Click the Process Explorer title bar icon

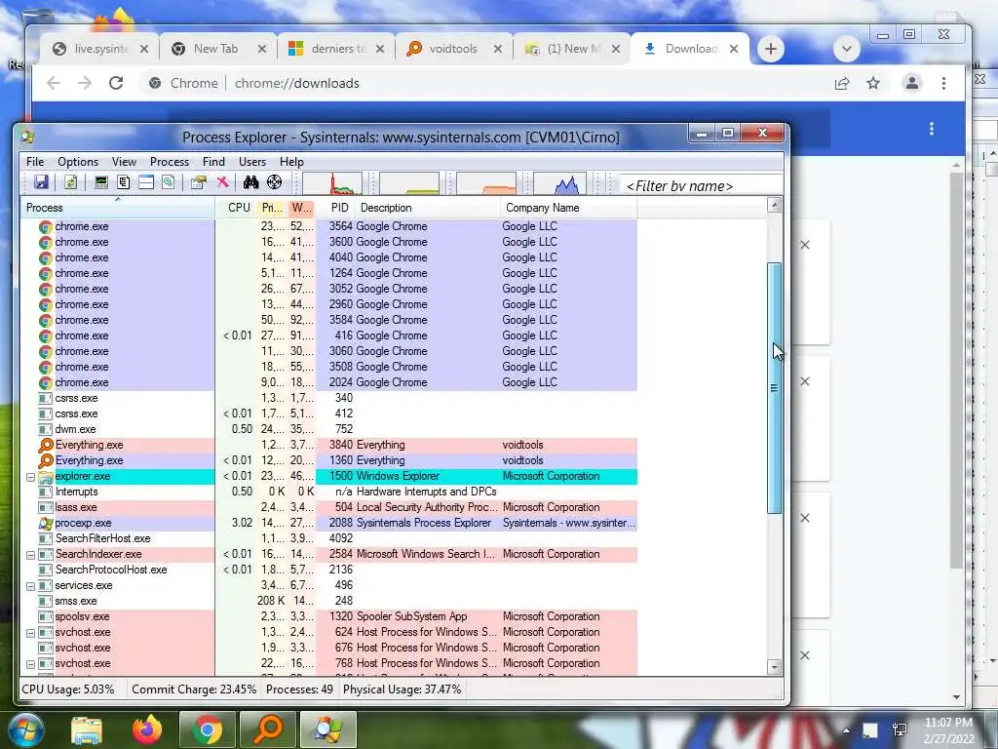tap(27, 137)
